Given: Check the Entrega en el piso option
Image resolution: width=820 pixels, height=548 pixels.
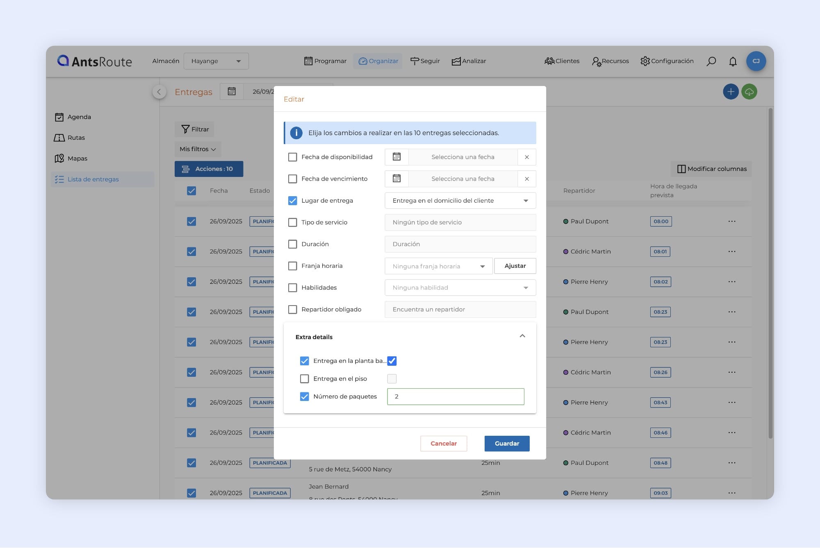Looking at the screenshot, I should click(304, 379).
